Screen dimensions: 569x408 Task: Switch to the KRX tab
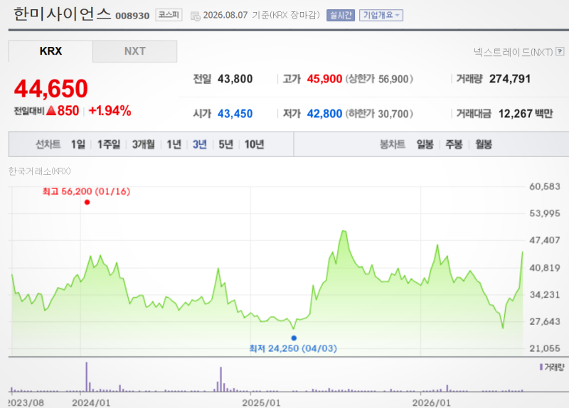[50, 51]
